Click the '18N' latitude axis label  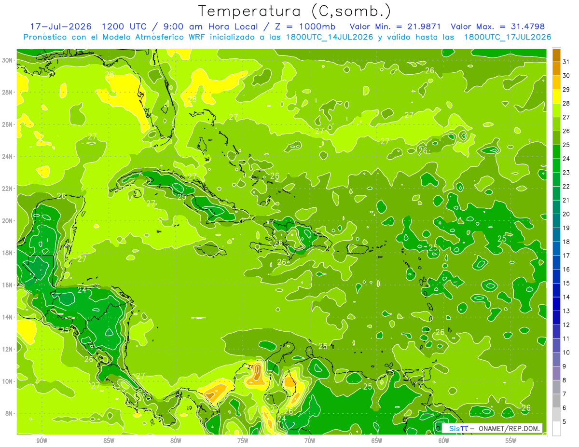8,253
